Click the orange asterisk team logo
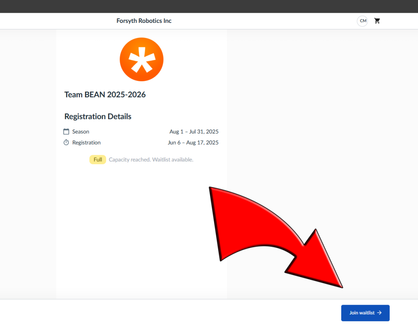 [x=141, y=59]
